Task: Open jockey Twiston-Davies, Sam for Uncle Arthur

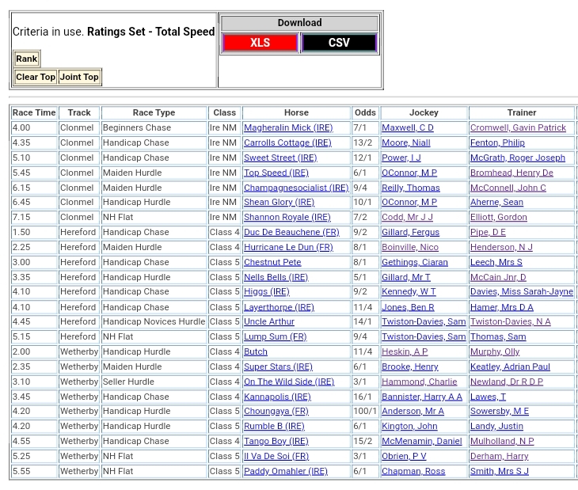Action: (424, 322)
